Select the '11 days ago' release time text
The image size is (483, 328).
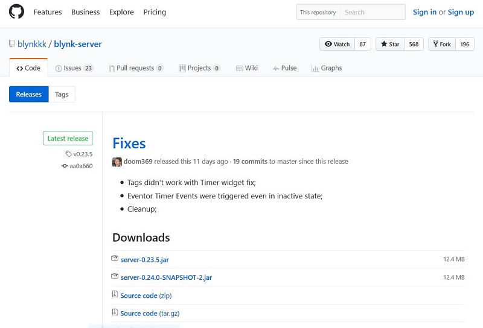pos(210,161)
